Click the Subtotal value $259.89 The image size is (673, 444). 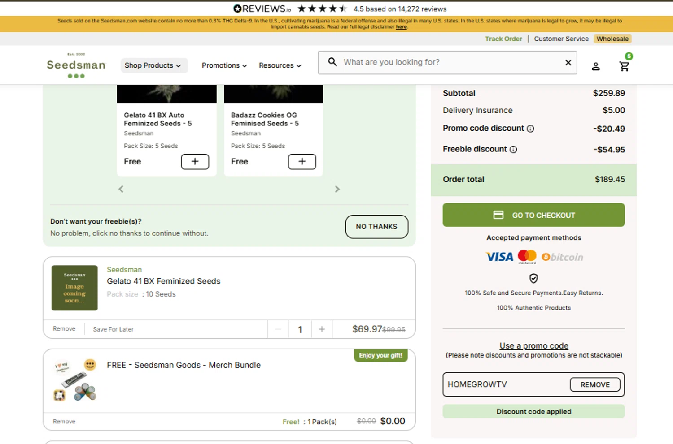(x=609, y=93)
